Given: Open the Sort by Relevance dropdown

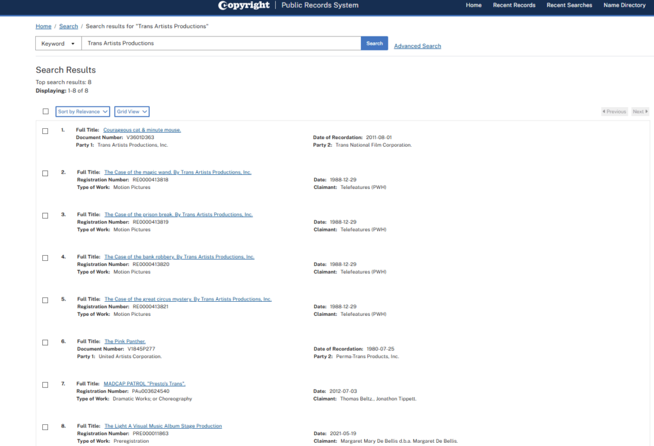Looking at the screenshot, I should [x=82, y=112].
